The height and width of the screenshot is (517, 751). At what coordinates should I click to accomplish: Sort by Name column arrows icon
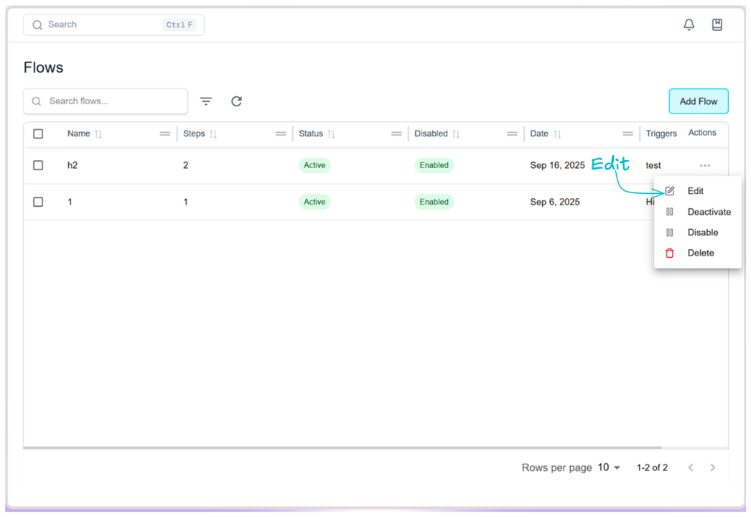(98, 134)
